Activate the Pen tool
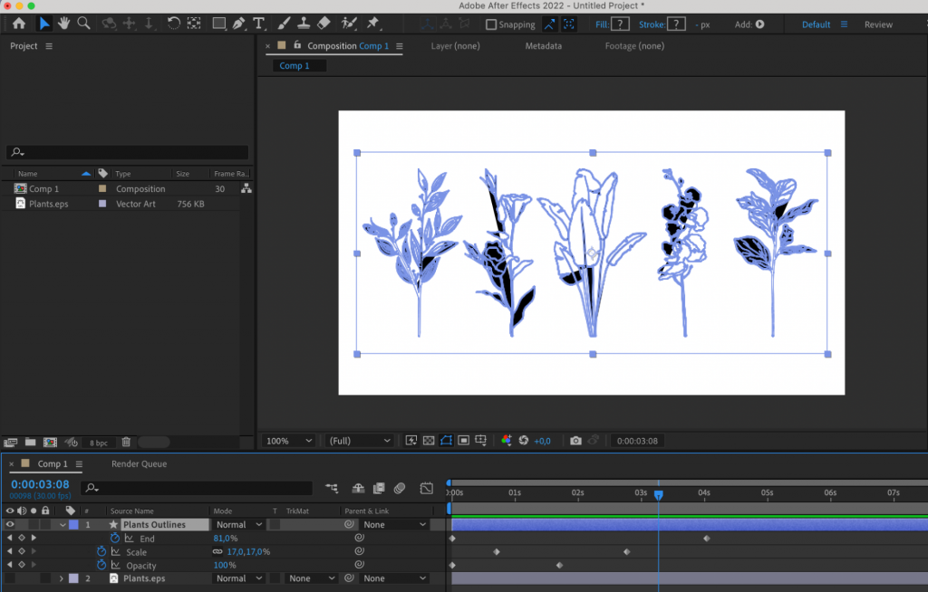Image resolution: width=928 pixels, height=592 pixels. 239,24
